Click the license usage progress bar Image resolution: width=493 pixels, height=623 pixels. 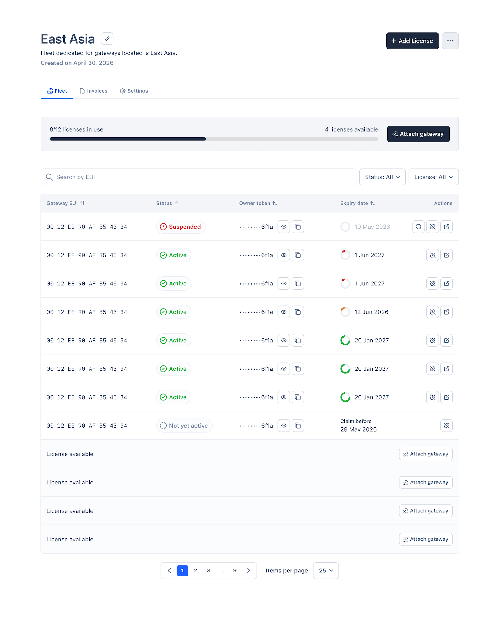214,139
